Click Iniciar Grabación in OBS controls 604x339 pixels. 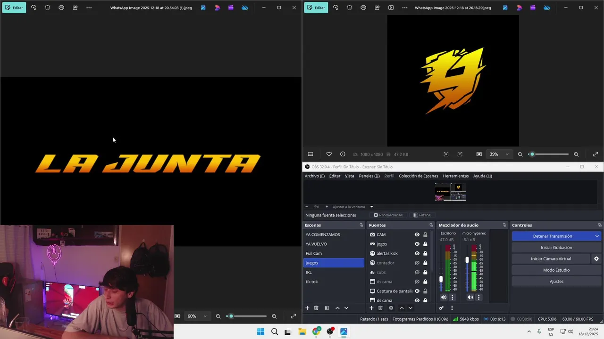click(556, 247)
